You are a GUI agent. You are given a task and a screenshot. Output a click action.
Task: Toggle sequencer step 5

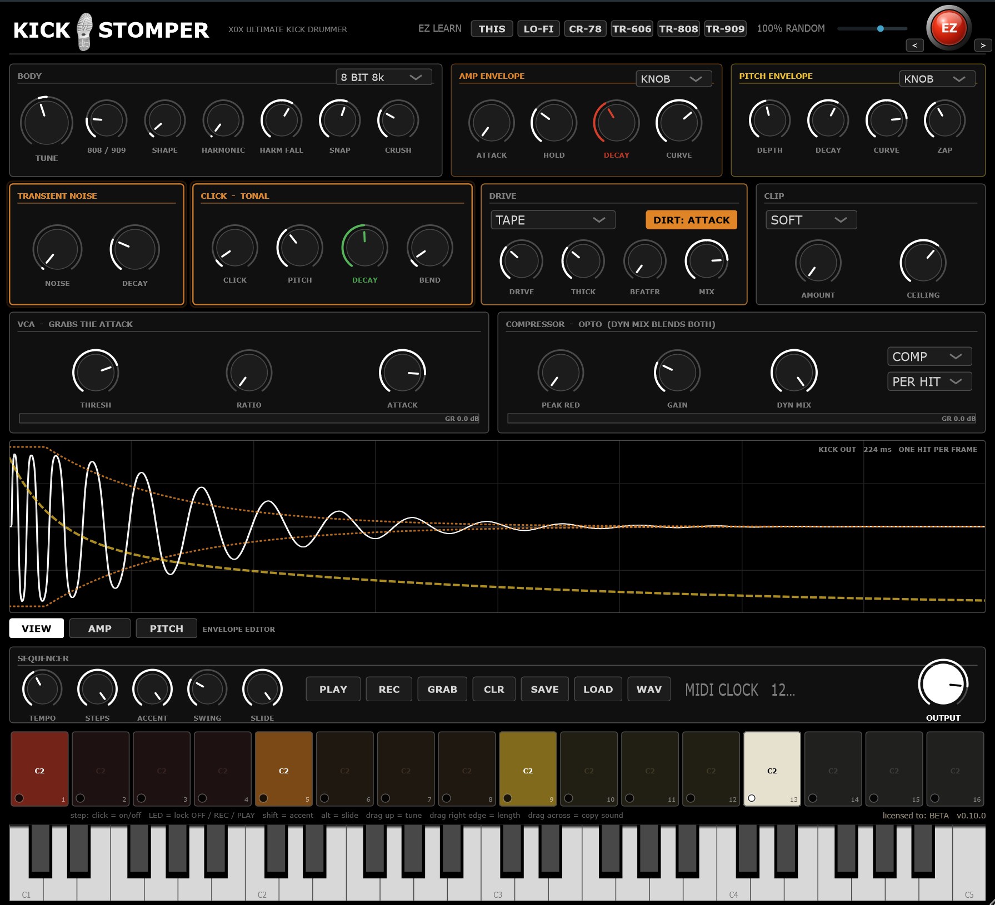point(284,769)
